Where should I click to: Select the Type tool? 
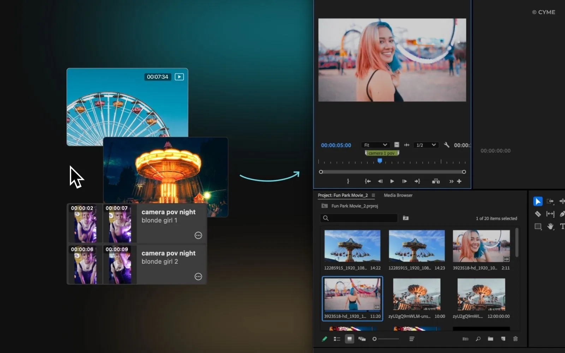click(562, 226)
